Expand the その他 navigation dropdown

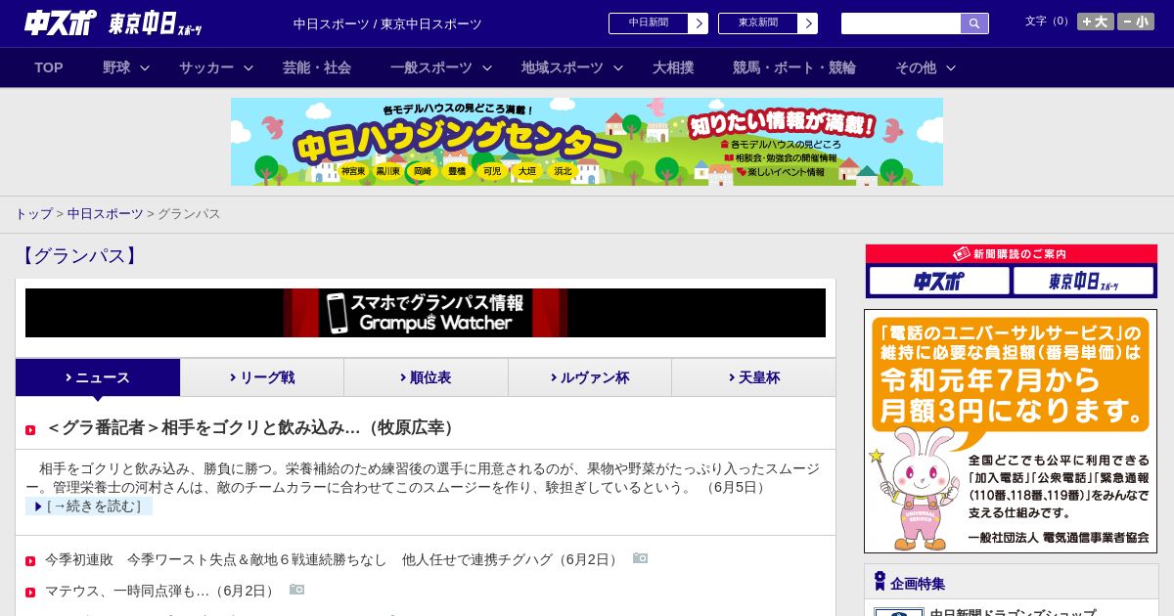[926, 67]
